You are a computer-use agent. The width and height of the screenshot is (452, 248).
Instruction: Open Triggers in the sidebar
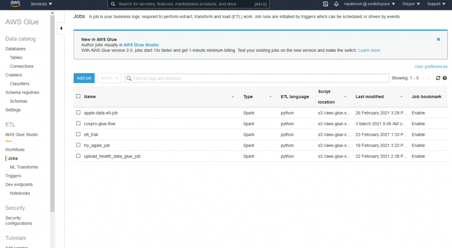(x=13, y=176)
